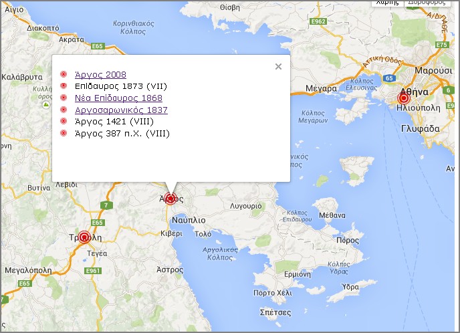
Task: Click the E962 road shield on the map
Action: click(319, 21)
